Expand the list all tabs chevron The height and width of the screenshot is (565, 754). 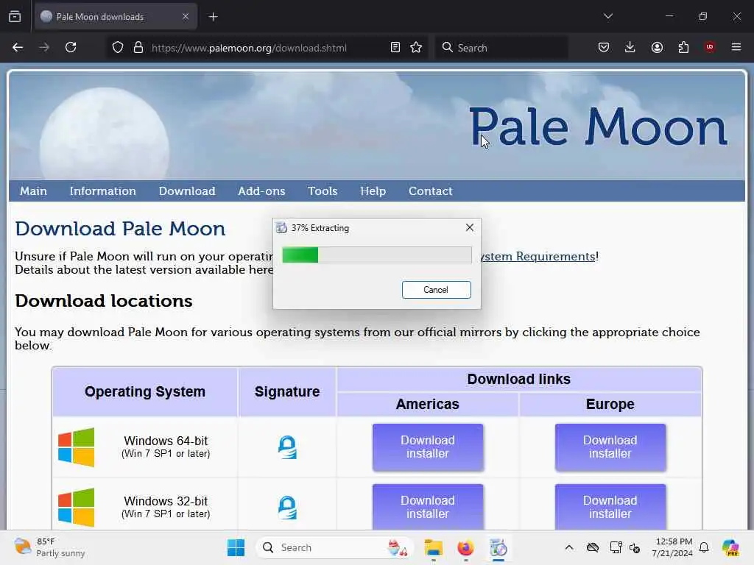coord(608,16)
